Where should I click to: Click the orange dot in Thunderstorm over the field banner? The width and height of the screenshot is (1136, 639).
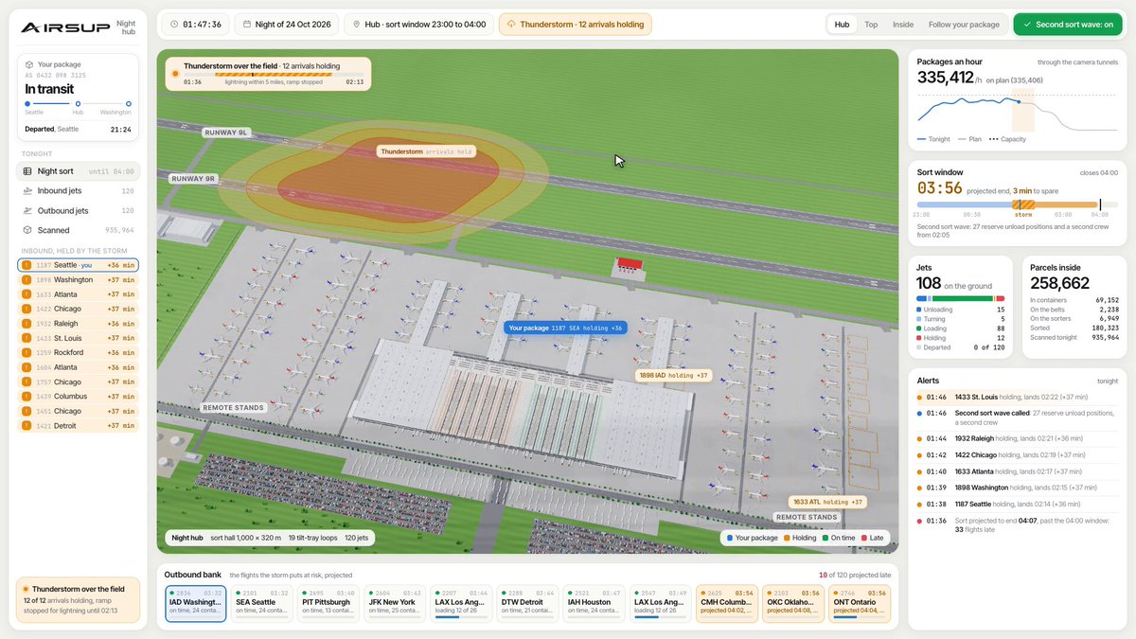(x=175, y=74)
